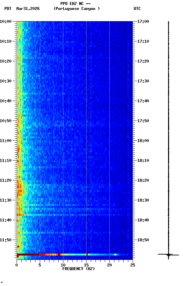The height and width of the screenshot is (286, 183).
Task: Click the 10:20 PDT time label
Action: 6,61
